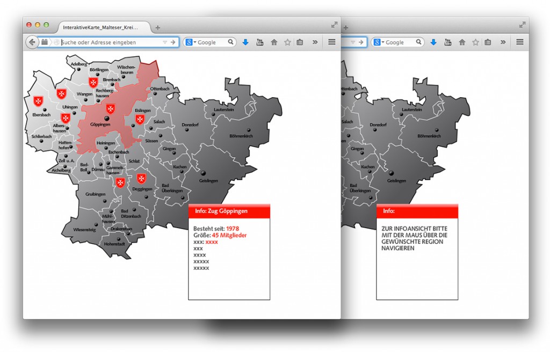550x352 pixels.
Task: Open downloads via blue arrow in front window
Action: [245, 42]
